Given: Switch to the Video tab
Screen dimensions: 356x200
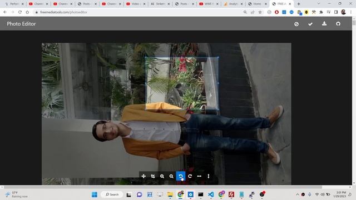Looking at the screenshot, I should pos(135,4).
